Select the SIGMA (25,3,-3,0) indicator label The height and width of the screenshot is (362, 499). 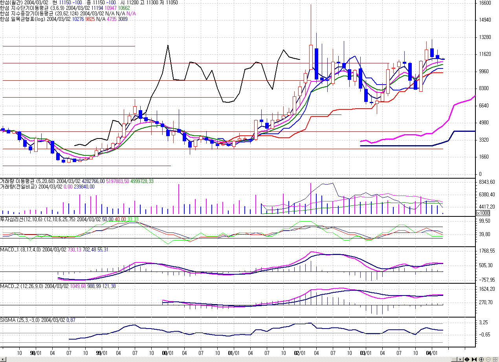[x=20, y=320]
